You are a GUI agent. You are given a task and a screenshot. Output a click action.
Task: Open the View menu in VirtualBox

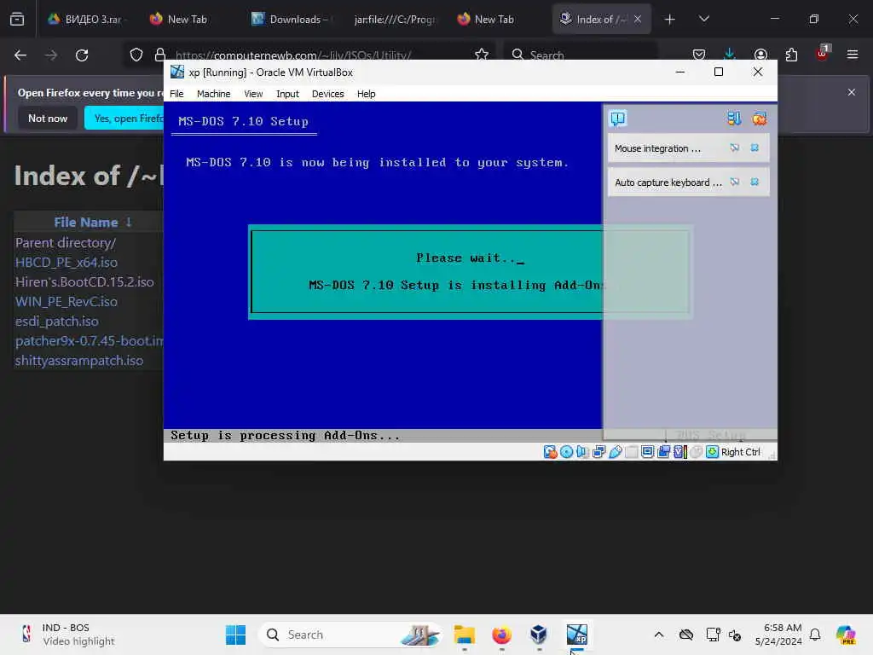pos(252,94)
